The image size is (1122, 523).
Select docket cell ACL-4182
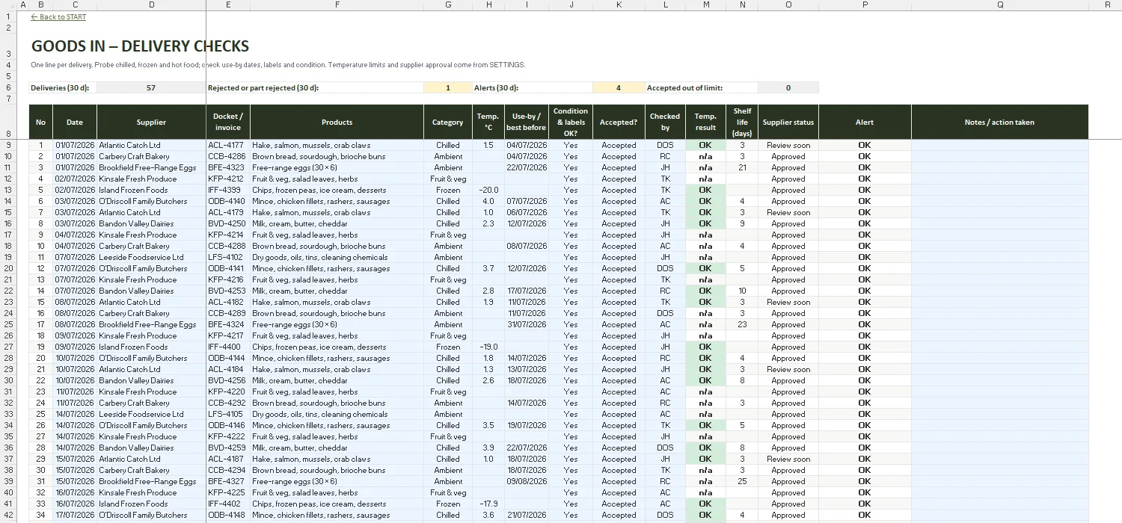228,302
